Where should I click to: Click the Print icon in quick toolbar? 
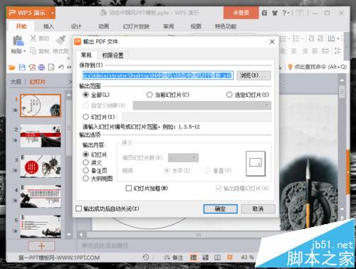tap(41, 68)
